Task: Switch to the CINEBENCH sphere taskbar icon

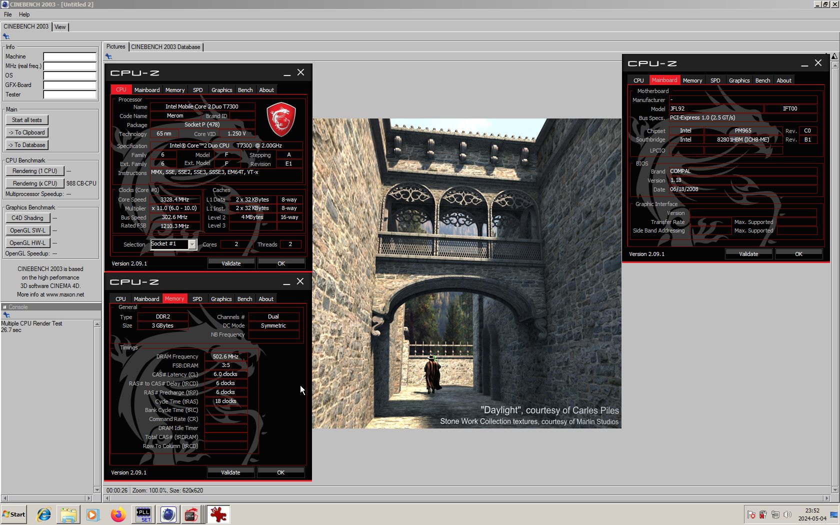Action: [168, 514]
